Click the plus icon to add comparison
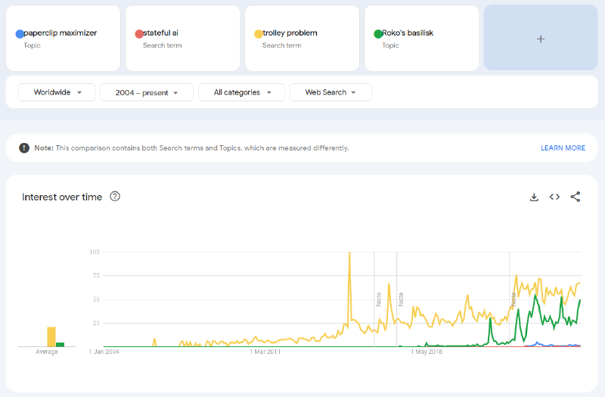605x397 pixels. coord(541,39)
